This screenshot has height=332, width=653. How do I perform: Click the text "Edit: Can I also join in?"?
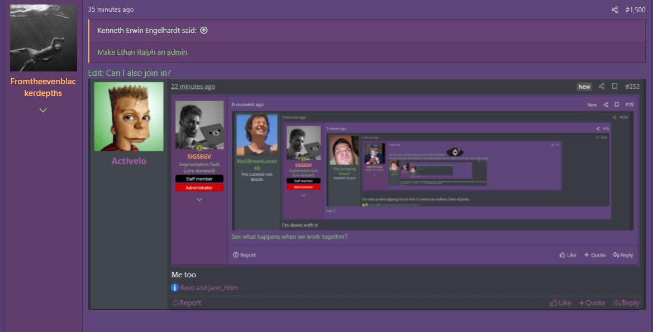click(x=129, y=73)
